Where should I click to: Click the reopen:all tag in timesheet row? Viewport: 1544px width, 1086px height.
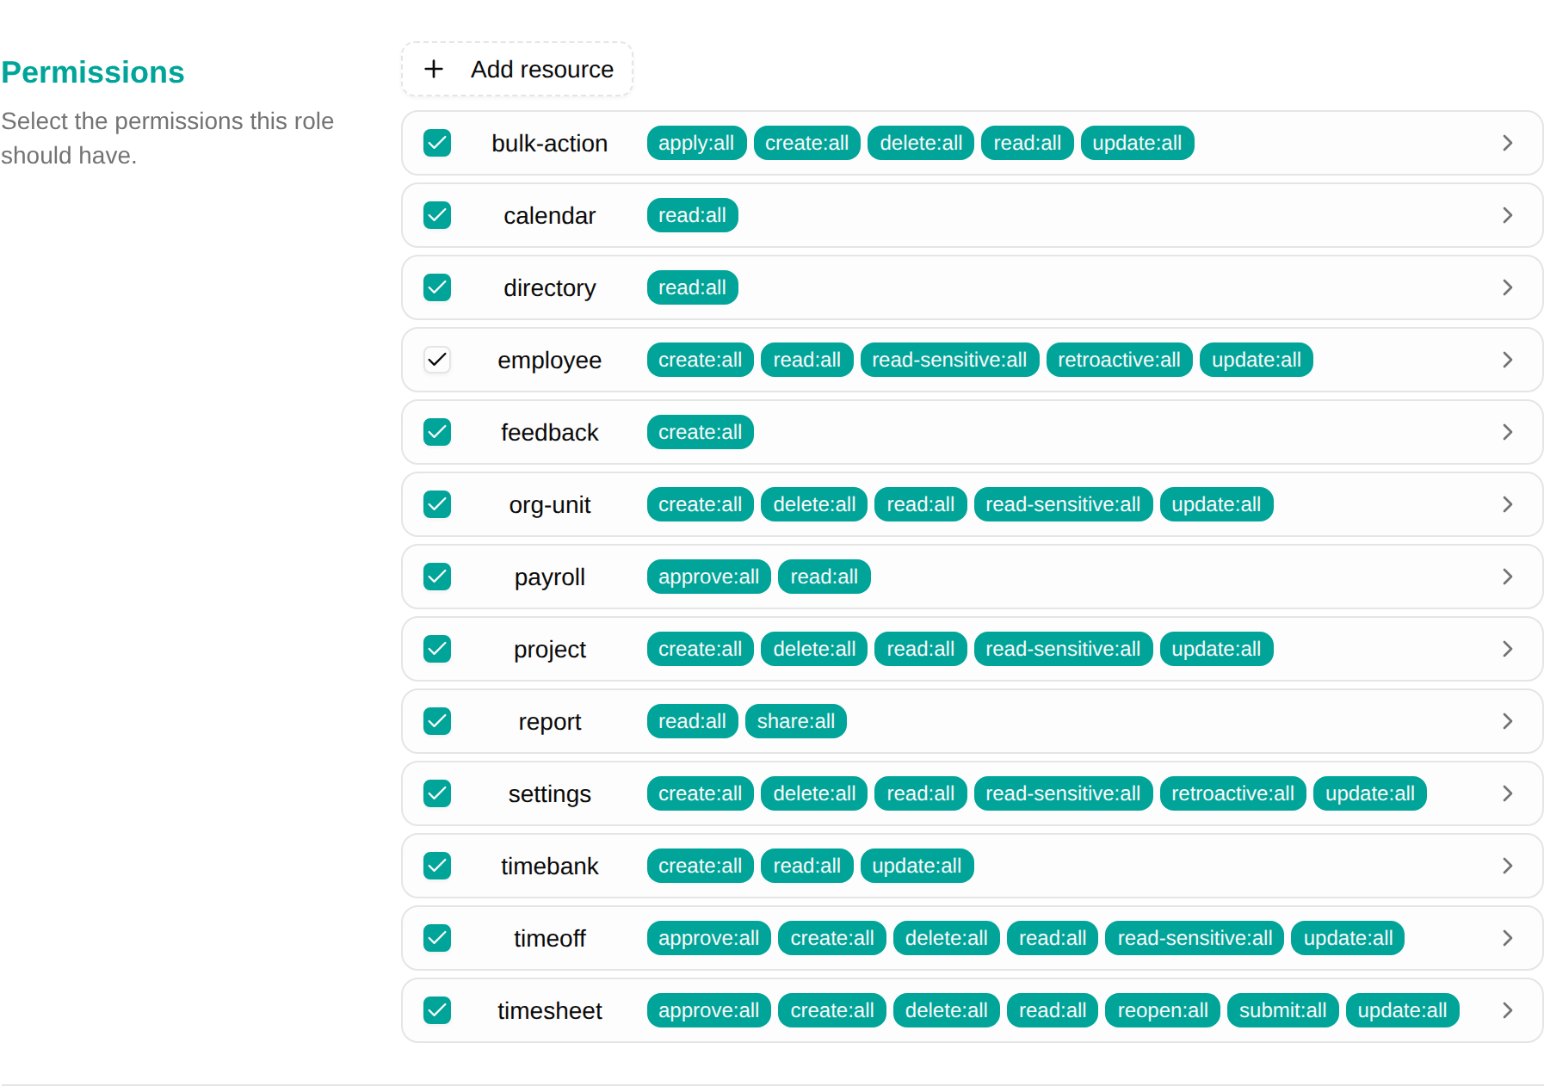click(1163, 1010)
